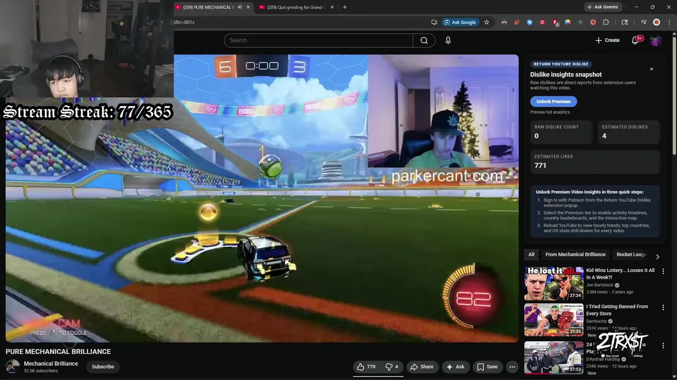
Task: Click the install app icon in address bar
Action: pyautogui.click(x=434, y=22)
